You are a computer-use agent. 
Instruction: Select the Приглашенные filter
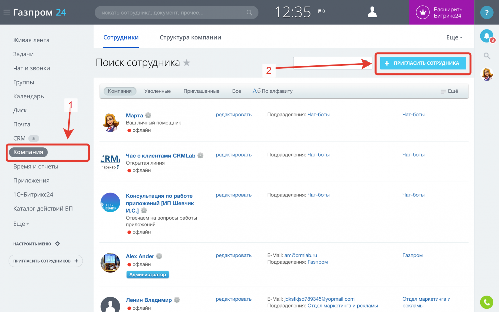[x=201, y=91]
